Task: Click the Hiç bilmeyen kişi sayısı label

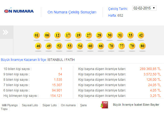Action: [21, 96]
